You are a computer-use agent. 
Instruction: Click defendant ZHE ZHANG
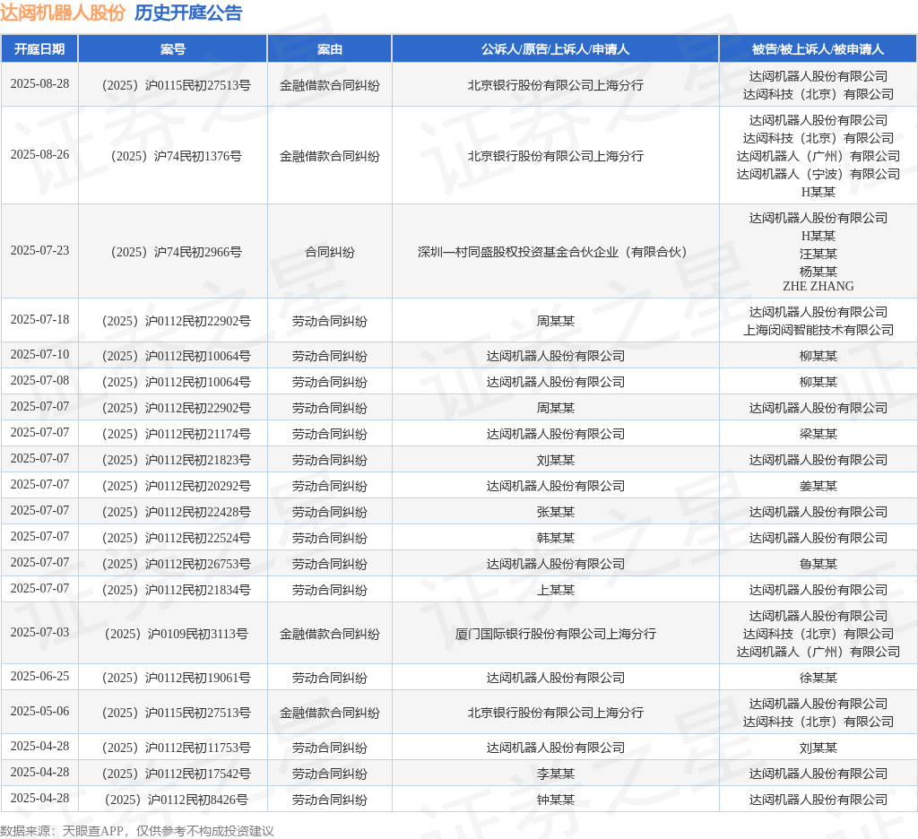click(x=818, y=286)
